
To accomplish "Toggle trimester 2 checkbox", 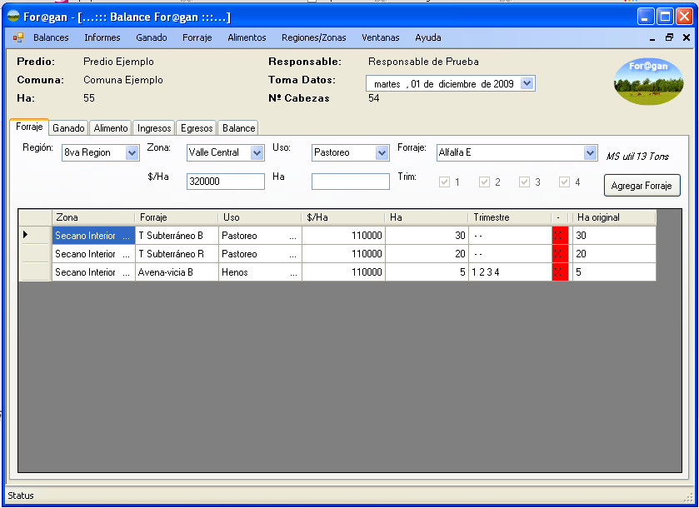I will [484, 182].
